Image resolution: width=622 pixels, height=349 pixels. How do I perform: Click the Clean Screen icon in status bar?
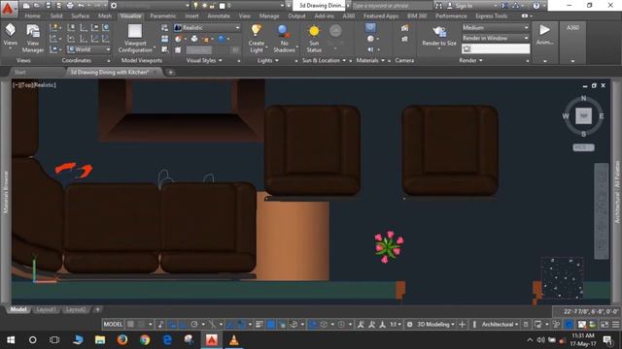(605, 325)
